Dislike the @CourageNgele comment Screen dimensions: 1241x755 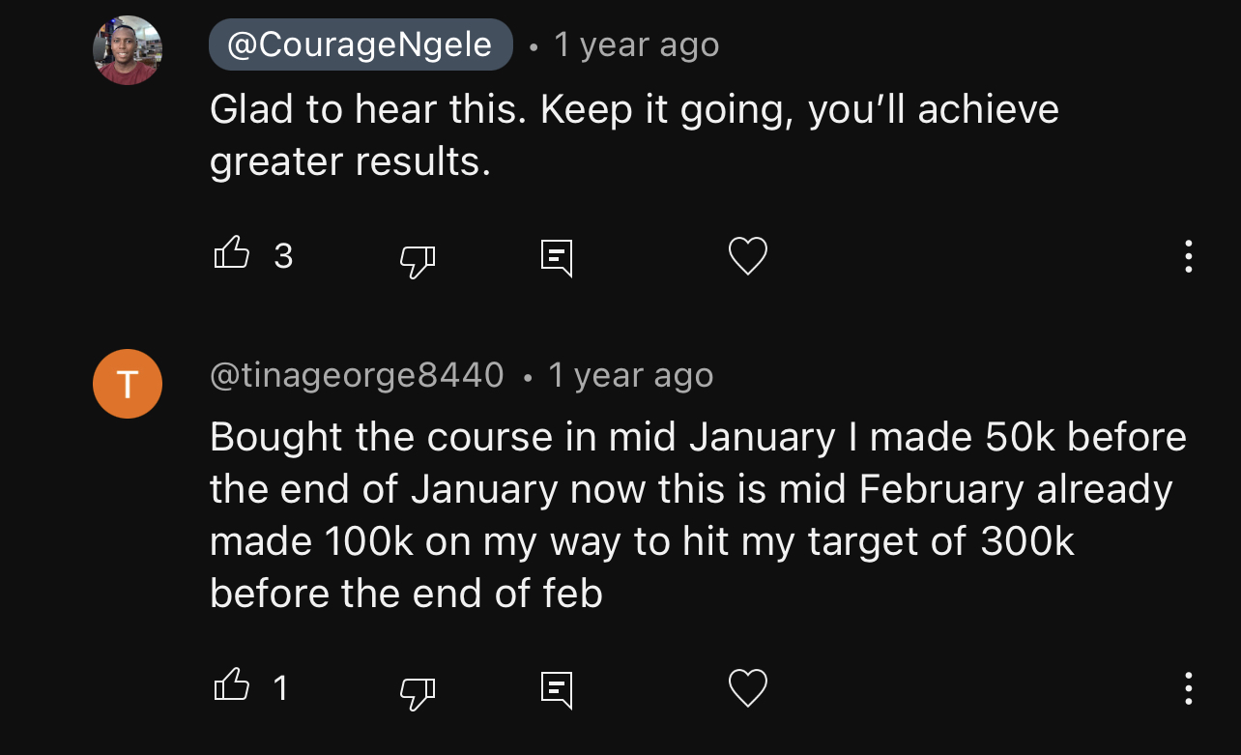(x=418, y=257)
